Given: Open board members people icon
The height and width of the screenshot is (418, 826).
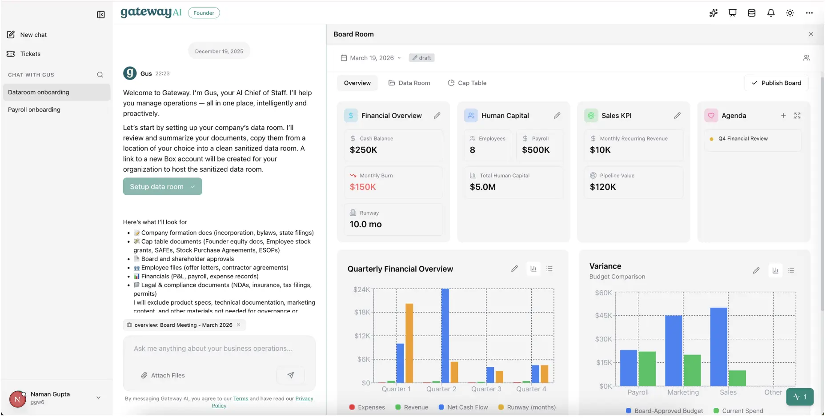Looking at the screenshot, I should [806, 58].
